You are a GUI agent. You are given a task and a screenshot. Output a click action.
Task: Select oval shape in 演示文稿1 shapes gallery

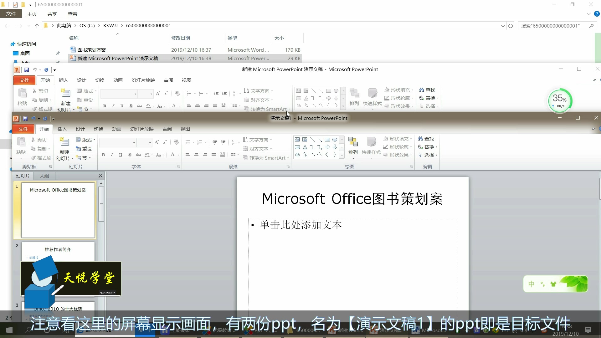click(335, 140)
